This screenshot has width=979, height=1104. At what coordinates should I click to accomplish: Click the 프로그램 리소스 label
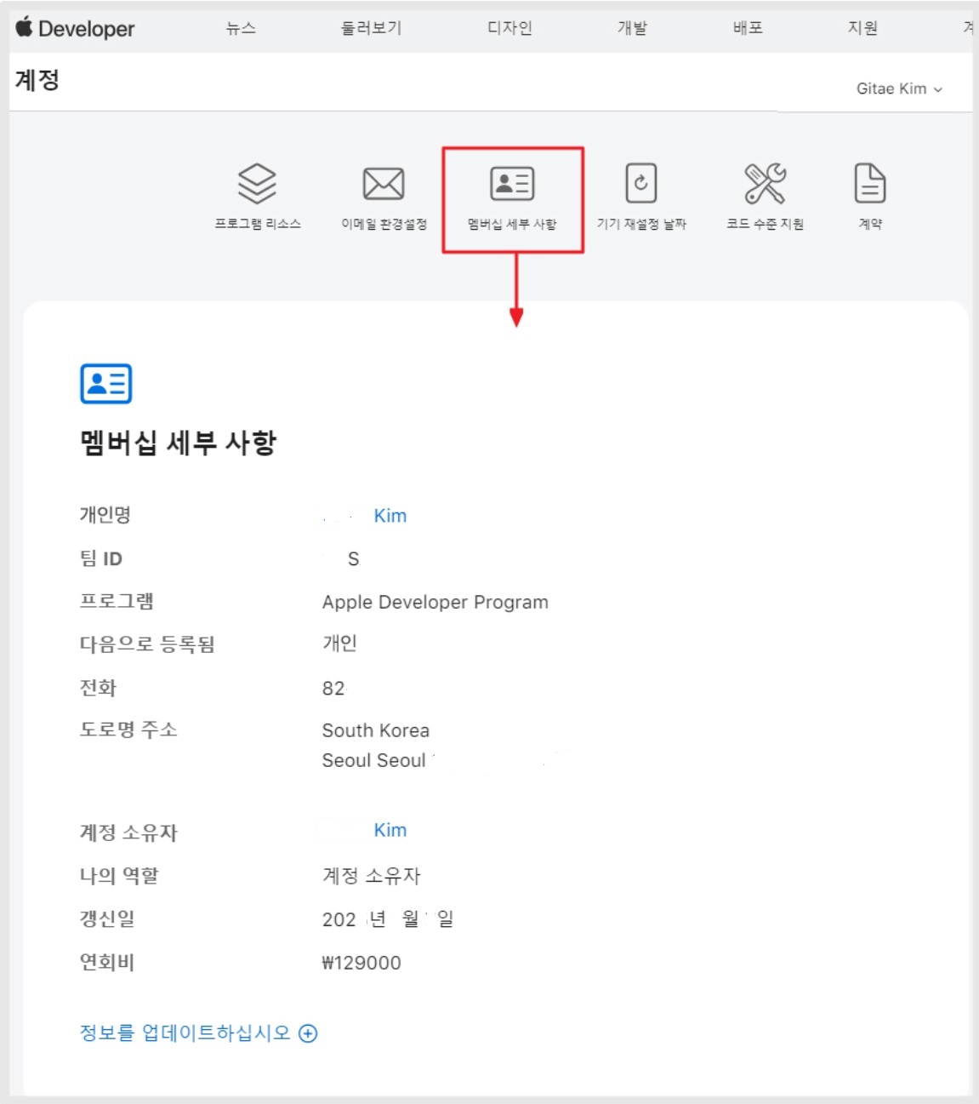pyautogui.click(x=258, y=224)
